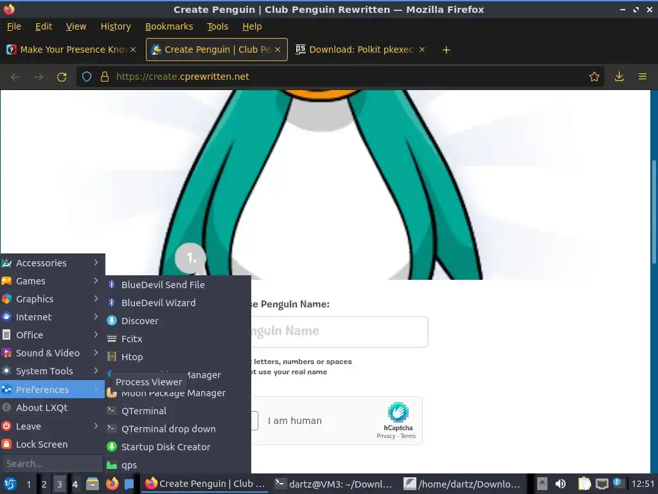Select Lock Screen from menu
This screenshot has width=658, height=494.
[x=52, y=444]
